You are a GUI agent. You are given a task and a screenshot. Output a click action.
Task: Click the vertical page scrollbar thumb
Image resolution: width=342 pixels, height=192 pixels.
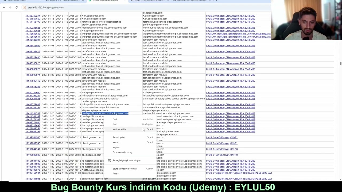[x=340, y=63]
